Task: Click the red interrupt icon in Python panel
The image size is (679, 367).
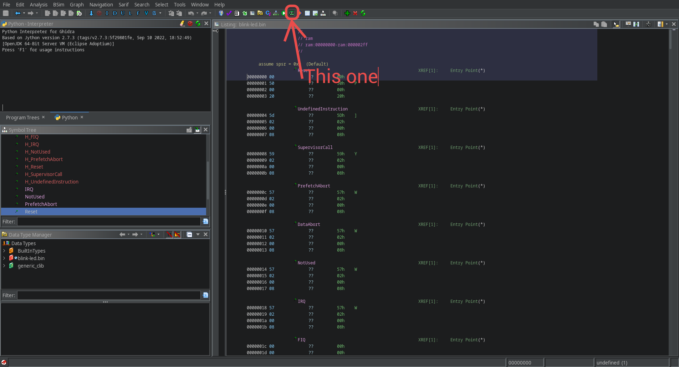Action: pos(190,24)
